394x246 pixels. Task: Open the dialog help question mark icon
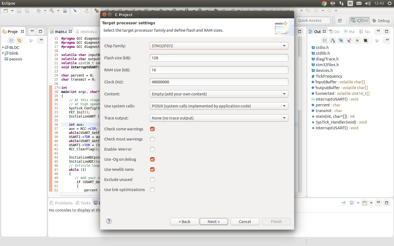pyautogui.click(x=109, y=221)
